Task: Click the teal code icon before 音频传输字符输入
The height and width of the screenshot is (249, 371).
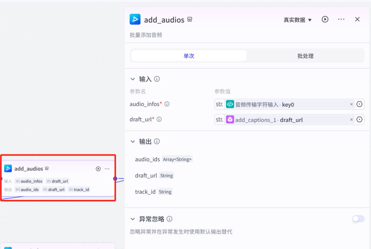Action: 230,104
